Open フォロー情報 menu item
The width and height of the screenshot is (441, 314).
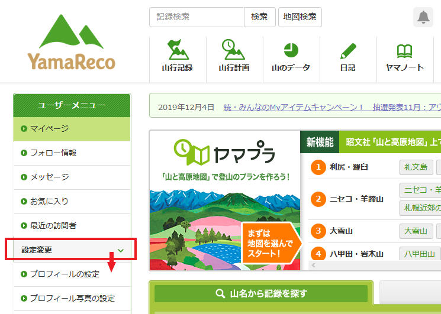pos(72,153)
